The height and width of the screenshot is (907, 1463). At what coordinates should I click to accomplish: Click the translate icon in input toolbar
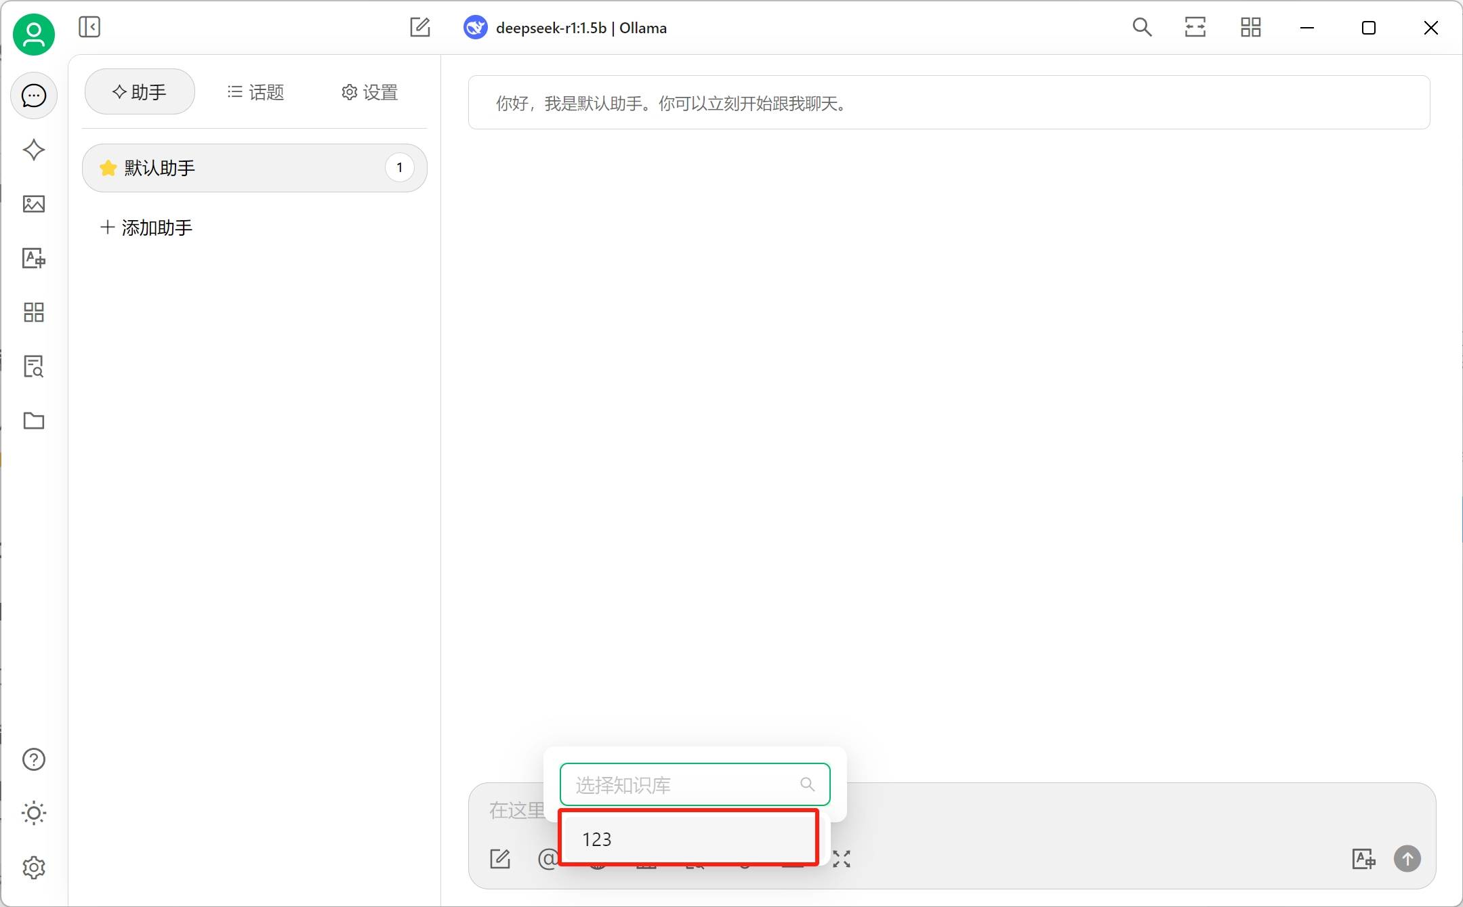tap(1363, 859)
